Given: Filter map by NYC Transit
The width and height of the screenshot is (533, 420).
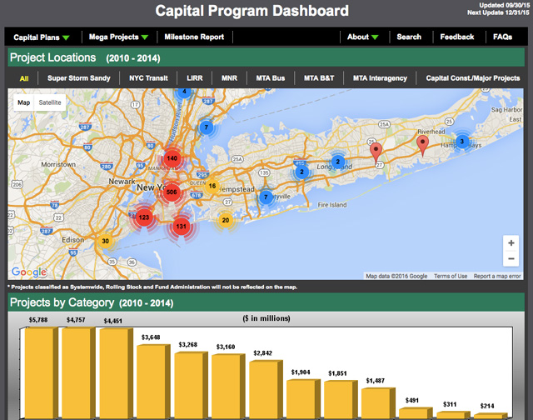Looking at the screenshot, I should 148,78.
